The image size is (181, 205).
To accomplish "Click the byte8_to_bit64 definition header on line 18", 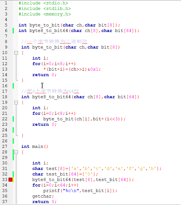I will [x=80, y=97].
